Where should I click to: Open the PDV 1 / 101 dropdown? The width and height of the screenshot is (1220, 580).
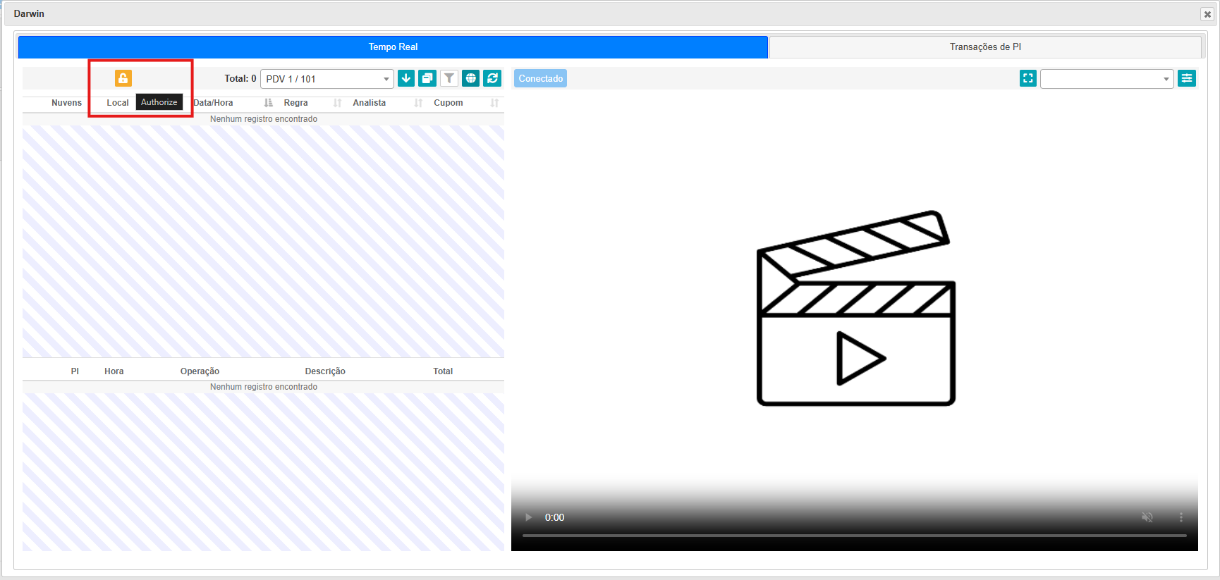pos(327,79)
